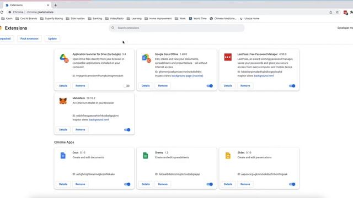Open the Learning bookmark folder
The image size is (353, 198).
pos(134,18)
